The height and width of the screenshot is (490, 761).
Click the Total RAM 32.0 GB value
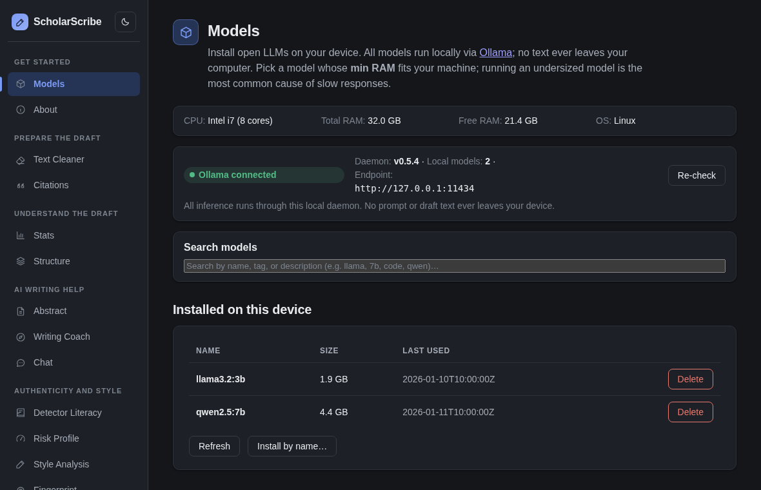(x=384, y=121)
